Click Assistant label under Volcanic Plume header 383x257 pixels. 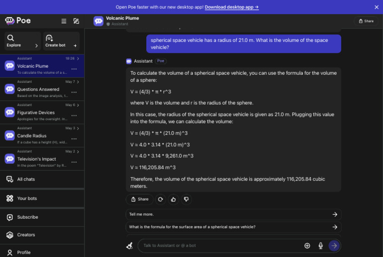click(x=120, y=24)
